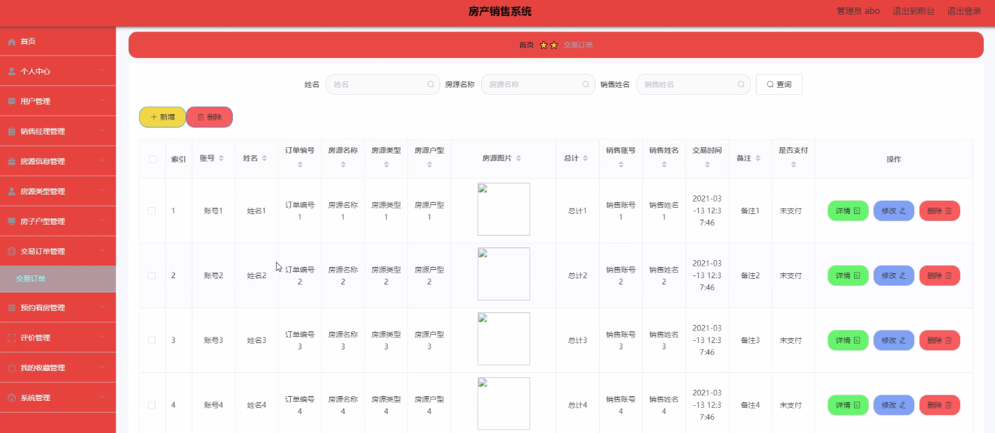Sort by 是否支付 column arrows

click(793, 165)
